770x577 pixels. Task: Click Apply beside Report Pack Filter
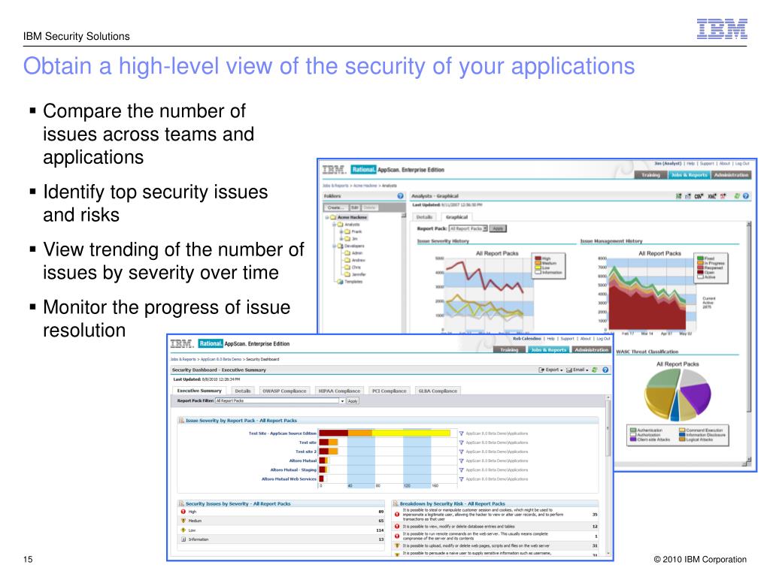click(353, 401)
